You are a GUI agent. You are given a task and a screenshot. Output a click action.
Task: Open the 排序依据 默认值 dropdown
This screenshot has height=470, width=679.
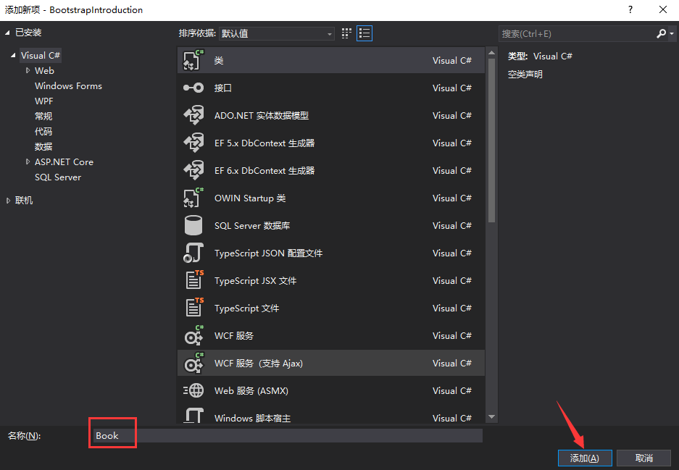[276, 33]
